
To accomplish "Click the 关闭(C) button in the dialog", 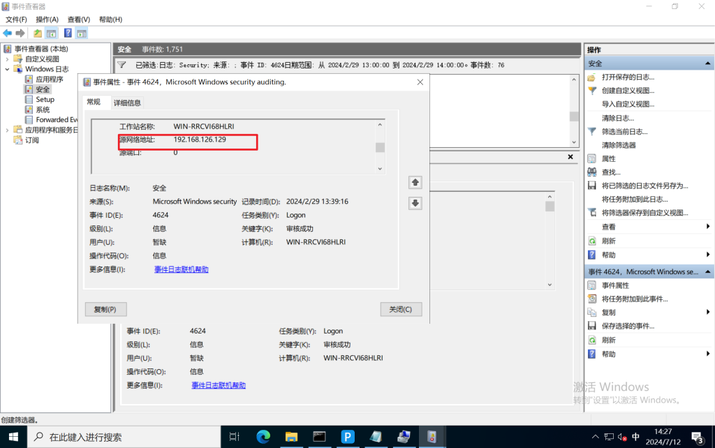I will pyautogui.click(x=401, y=309).
